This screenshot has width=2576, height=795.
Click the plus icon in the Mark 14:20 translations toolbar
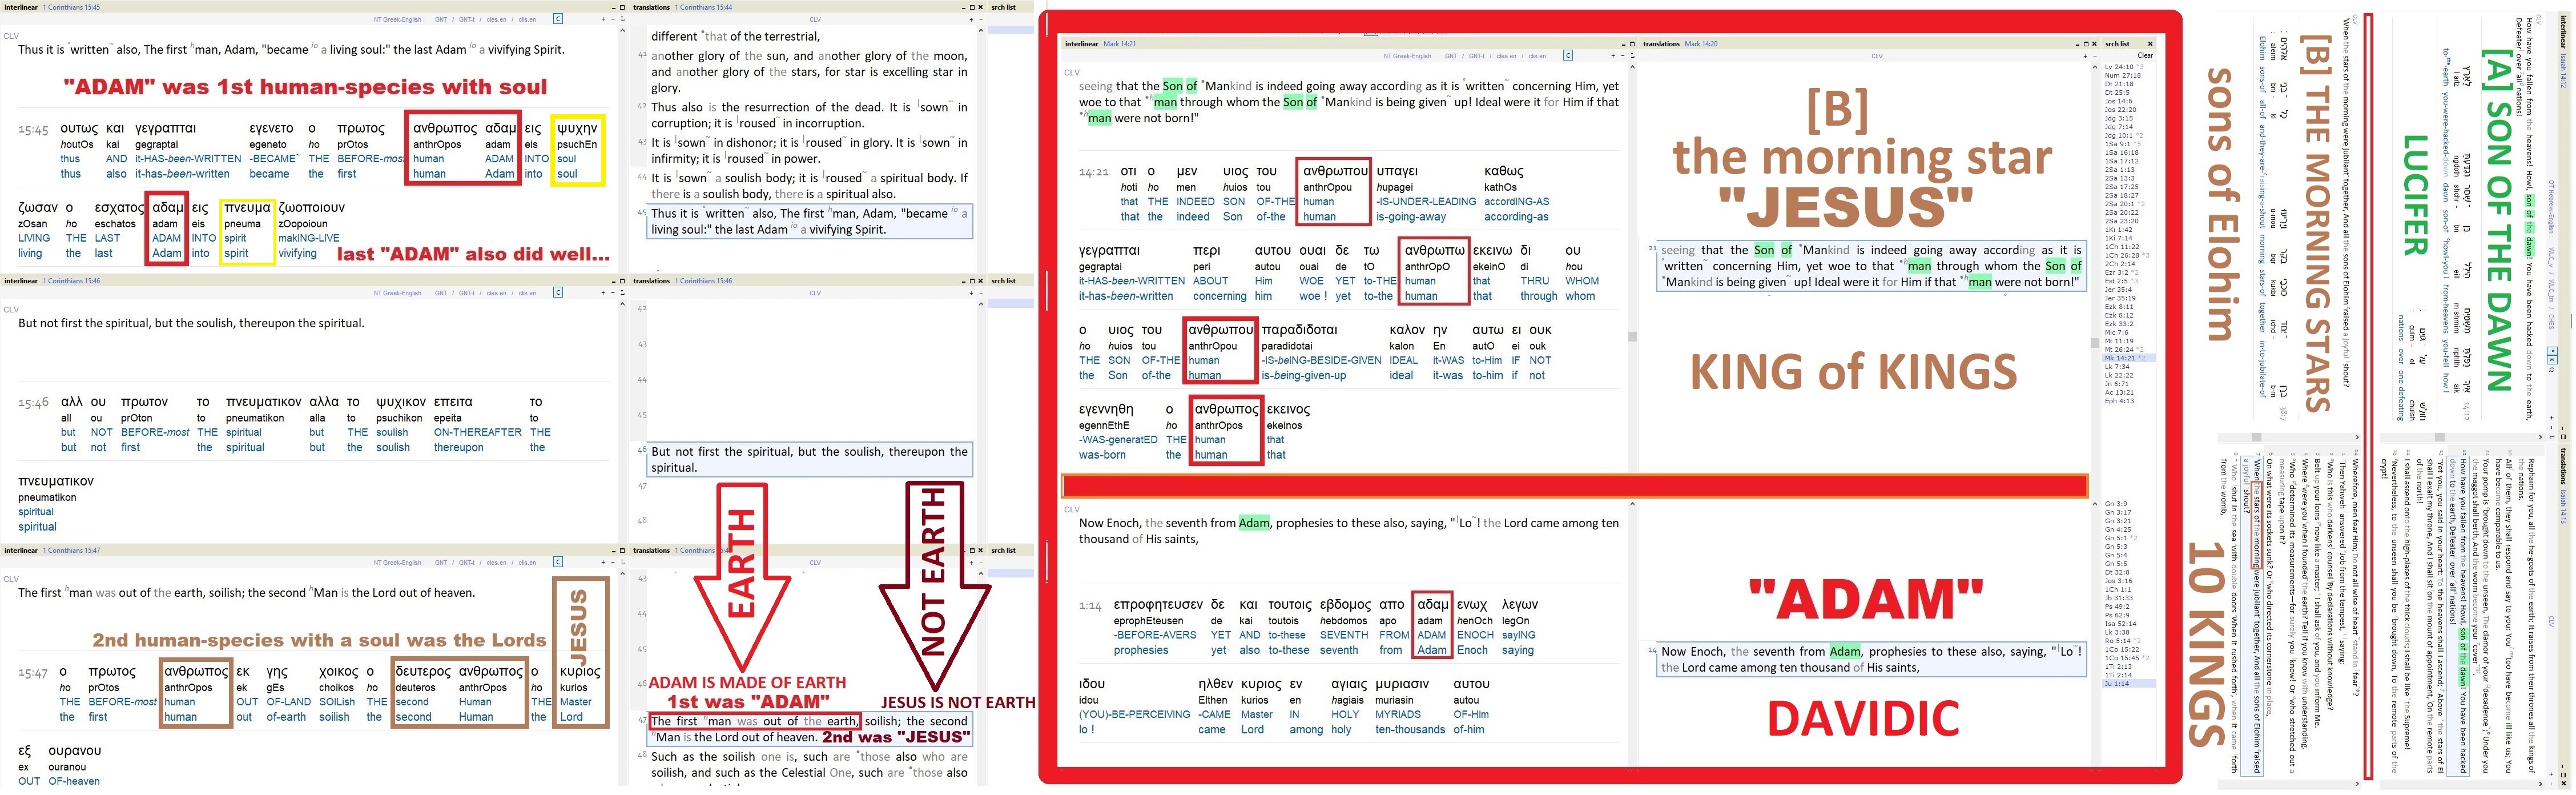click(2085, 56)
